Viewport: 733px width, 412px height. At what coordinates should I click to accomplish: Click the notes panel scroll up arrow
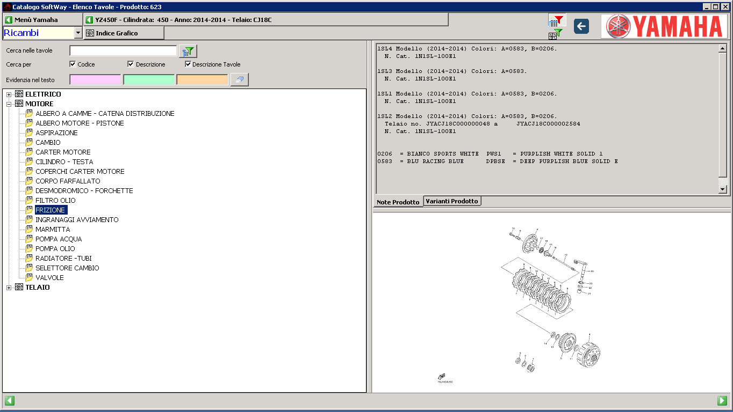coord(722,48)
